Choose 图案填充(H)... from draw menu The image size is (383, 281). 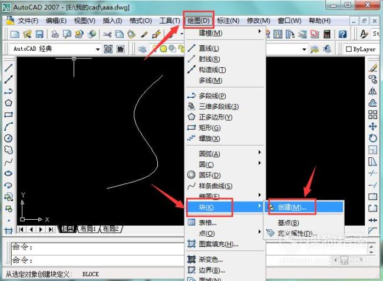[226, 244]
